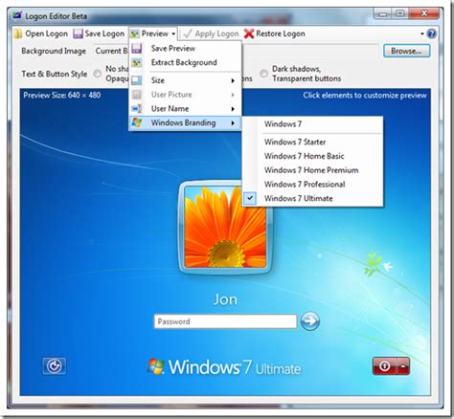
Task: Click the User Picture menu entry
Action: click(x=185, y=95)
